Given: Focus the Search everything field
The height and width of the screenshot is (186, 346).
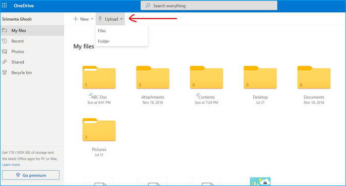Looking at the screenshot, I should (x=209, y=5).
